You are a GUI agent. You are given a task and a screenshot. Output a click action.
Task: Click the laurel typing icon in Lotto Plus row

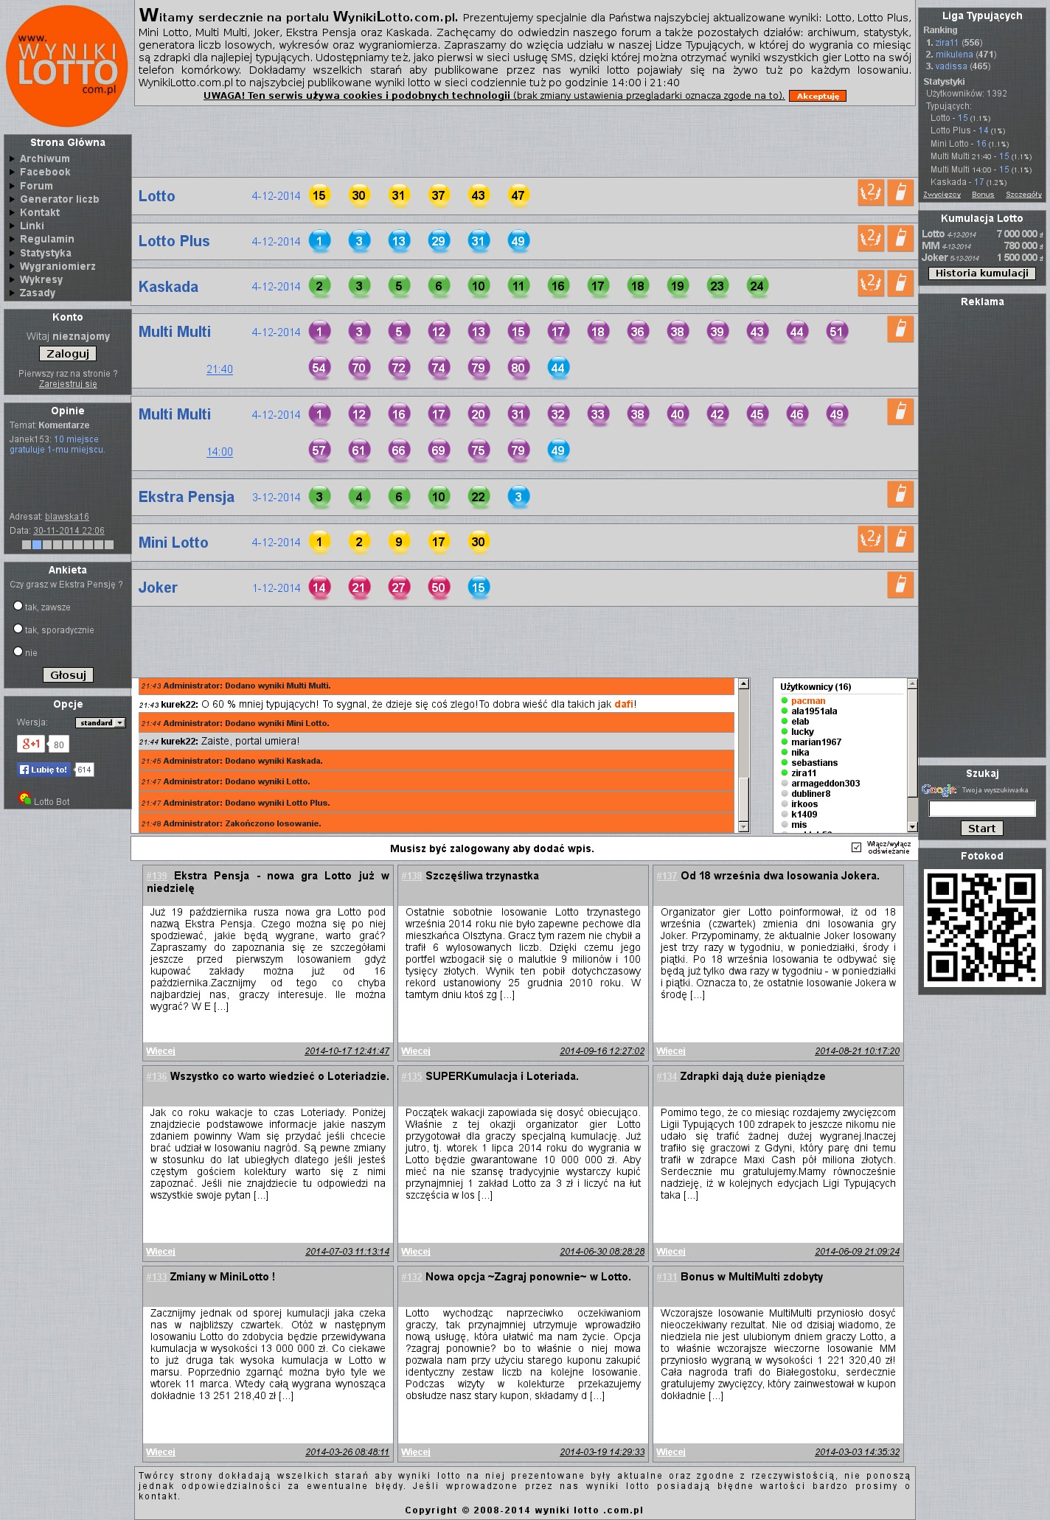point(871,238)
